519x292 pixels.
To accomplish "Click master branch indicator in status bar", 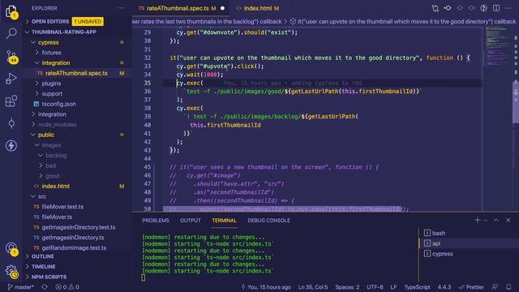I will coord(20,287).
